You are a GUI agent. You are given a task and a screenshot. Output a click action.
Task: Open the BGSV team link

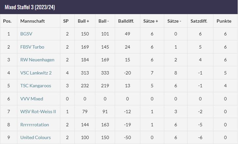click(x=26, y=34)
